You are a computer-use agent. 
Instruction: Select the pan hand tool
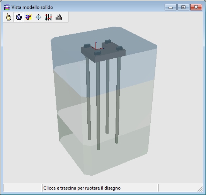(x=9, y=17)
